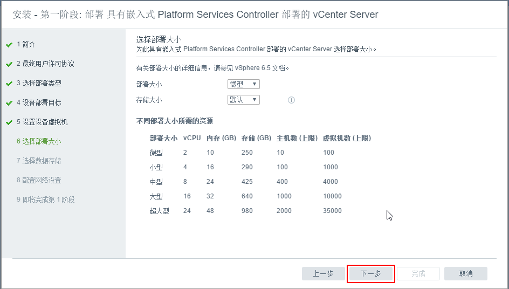
Task: Click the 微型 row label in table
Action: (x=156, y=153)
